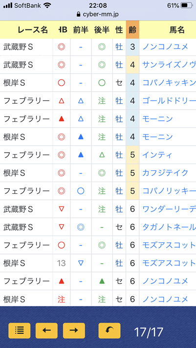Screen dimensions: 196x348
Task: Sort by the レース名 column header
Action: click(x=33, y=30)
